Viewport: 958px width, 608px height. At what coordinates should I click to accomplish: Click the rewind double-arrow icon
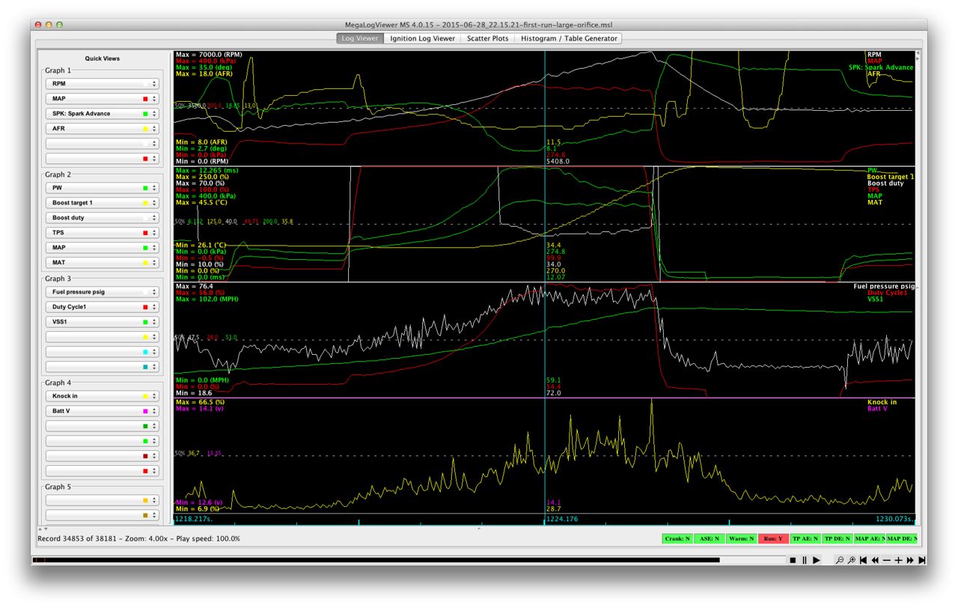point(875,560)
